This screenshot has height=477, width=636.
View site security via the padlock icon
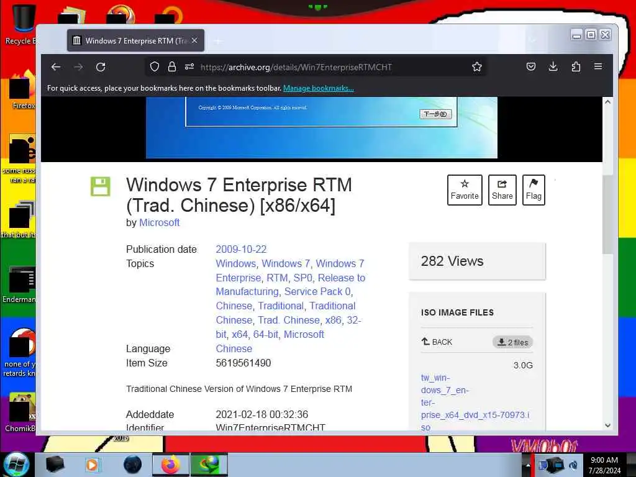click(x=172, y=66)
